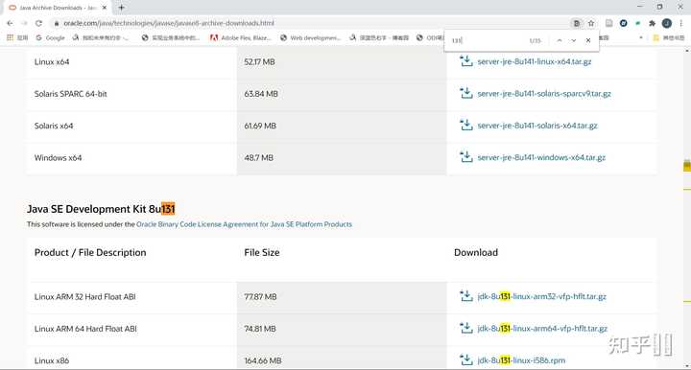The image size is (691, 370).
Task: Download jdk-8u131-linux-arm32-vfp-hflt.tar.gz
Action: (x=541, y=296)
